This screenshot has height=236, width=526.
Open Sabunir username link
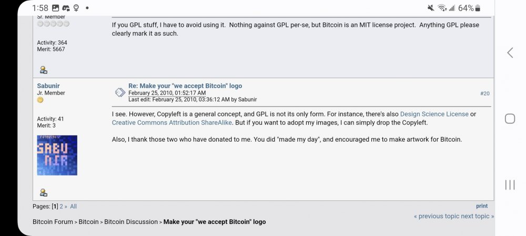tap(48, 85)
